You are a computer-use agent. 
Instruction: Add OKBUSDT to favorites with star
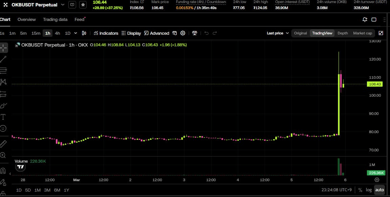pyautogui.click(x=83, y=5)
